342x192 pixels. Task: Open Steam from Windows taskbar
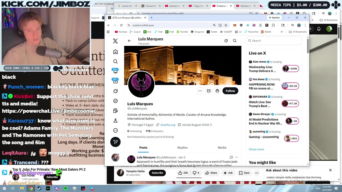point(39,189)
